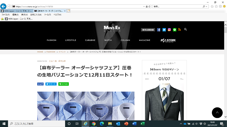Viewport: 227px width, 127px height.
Task: Open the browser Tools gear icon
Action: 220,6
